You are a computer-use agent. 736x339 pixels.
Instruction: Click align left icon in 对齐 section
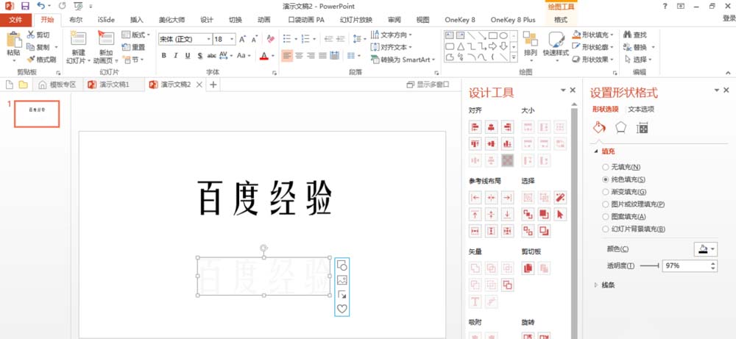[x=475, y=126]
